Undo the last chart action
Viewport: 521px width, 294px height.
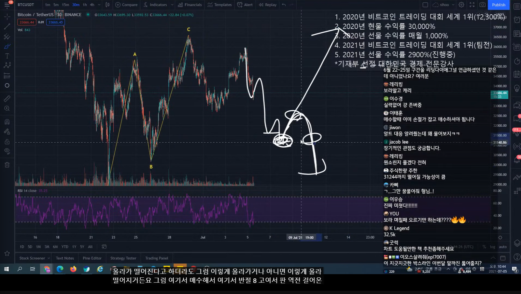pos(284,5)
